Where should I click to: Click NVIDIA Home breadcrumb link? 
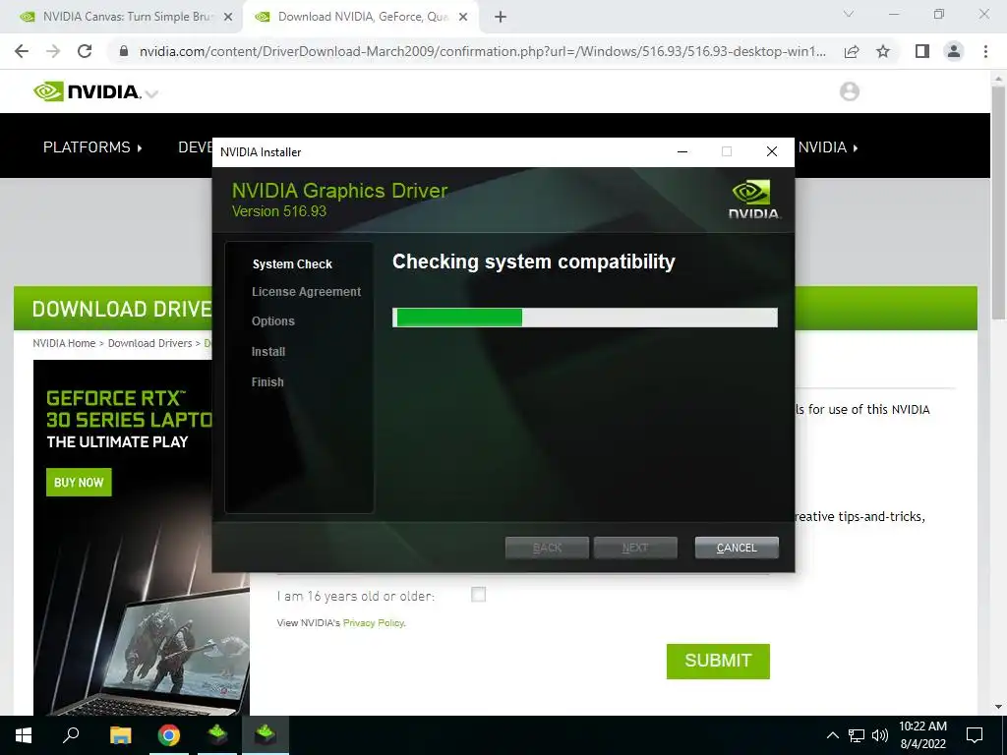[64, 343]
